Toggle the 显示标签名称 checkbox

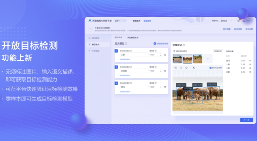click(210, 68)
